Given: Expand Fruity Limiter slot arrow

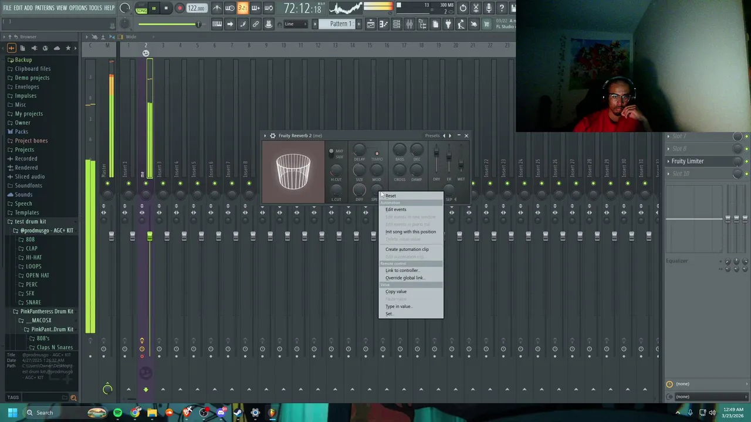Looking at the screenshot, I should [668, 161].
